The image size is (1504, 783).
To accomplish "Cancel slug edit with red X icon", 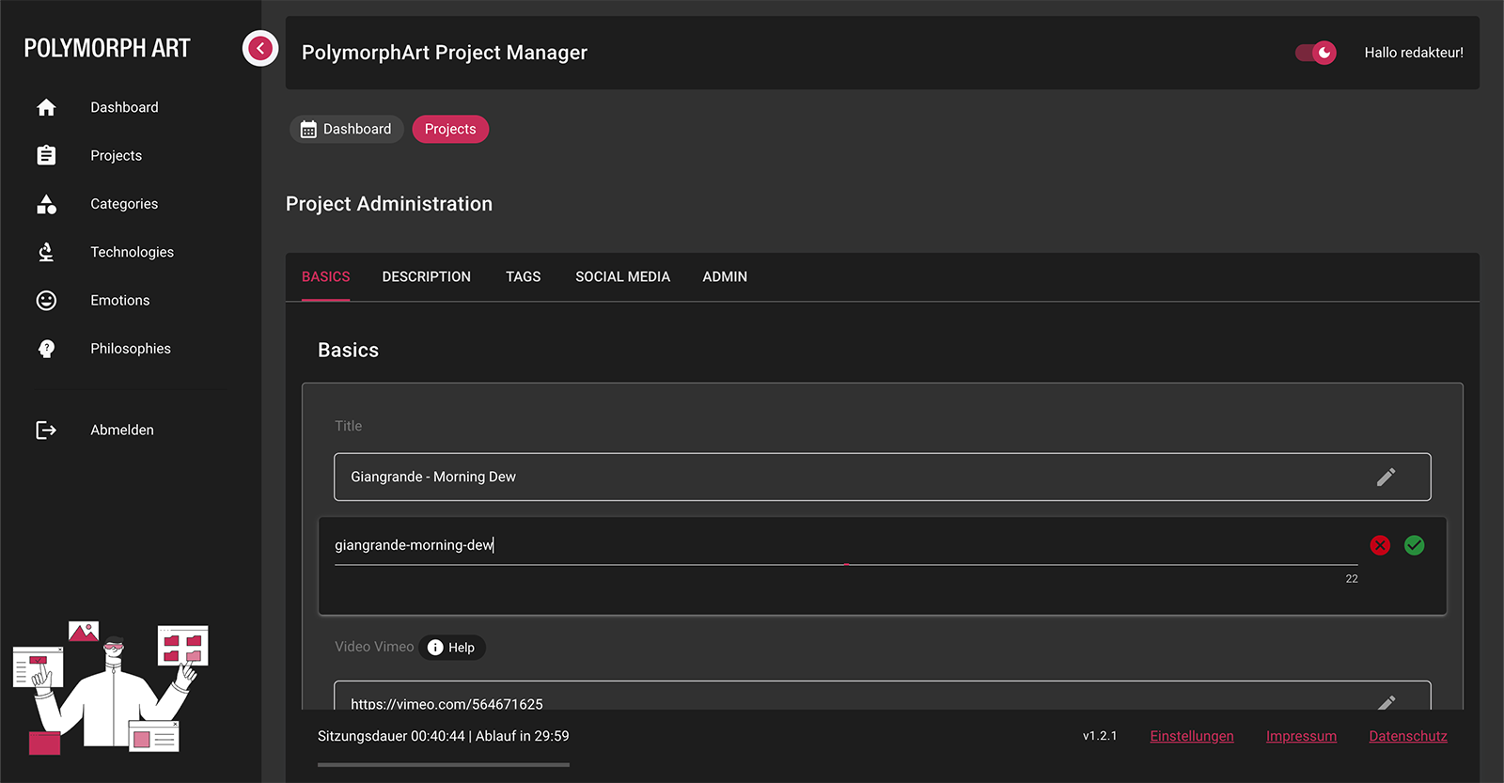I will coord(1380,545).
